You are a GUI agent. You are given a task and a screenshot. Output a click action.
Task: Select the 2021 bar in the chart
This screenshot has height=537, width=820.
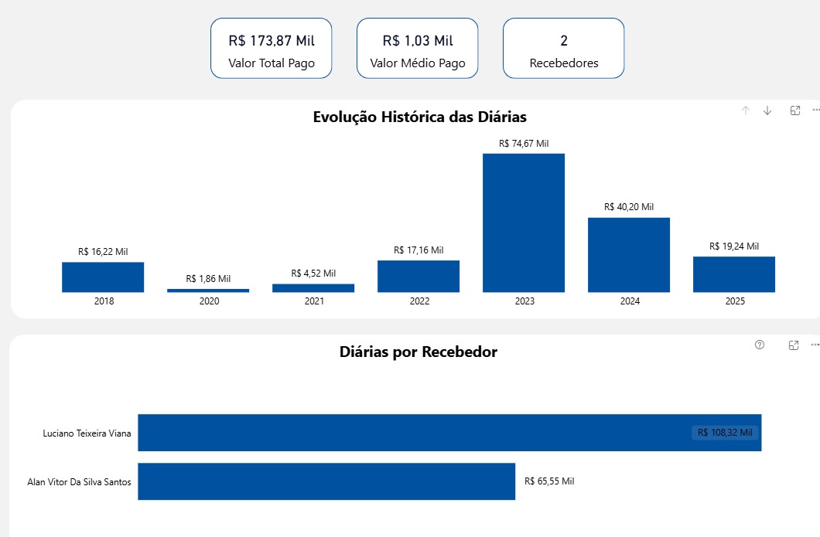[x=313, y=288]
